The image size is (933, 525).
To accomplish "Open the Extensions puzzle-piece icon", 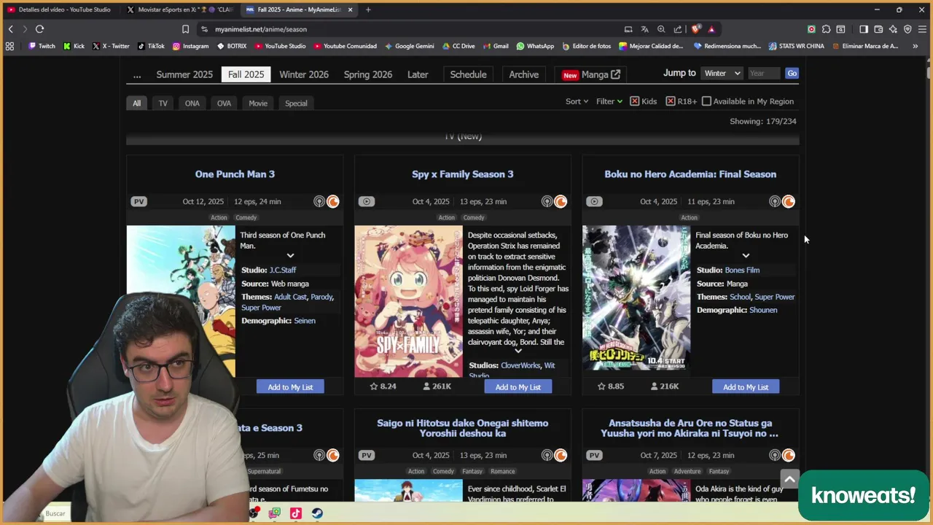I will coord(826,29).
